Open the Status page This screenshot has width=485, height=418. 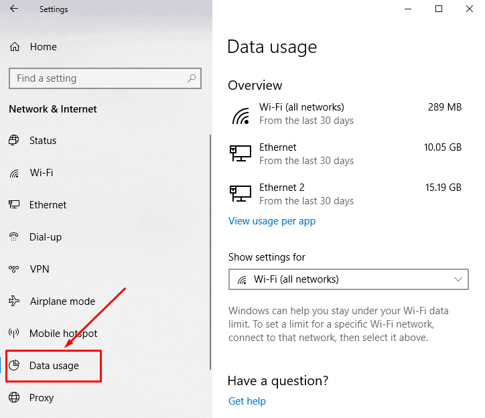(x=43, y=141)
